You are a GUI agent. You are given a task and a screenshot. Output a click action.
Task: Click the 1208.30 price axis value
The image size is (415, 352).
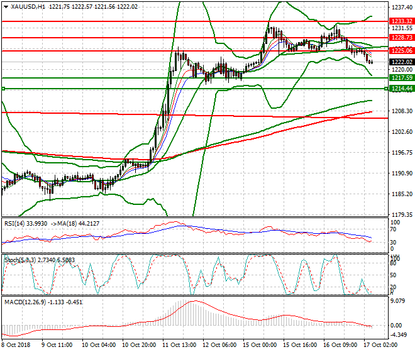(x=402, y=111)
